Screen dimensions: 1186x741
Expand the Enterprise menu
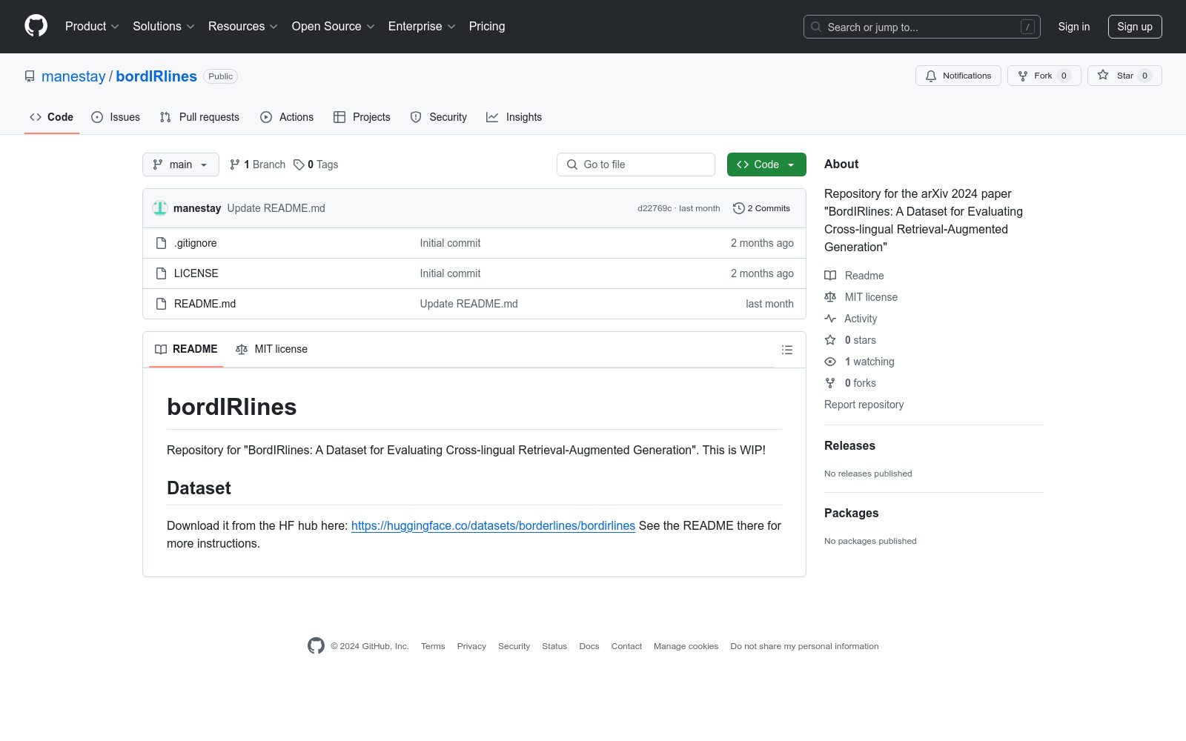click(422, 26)
